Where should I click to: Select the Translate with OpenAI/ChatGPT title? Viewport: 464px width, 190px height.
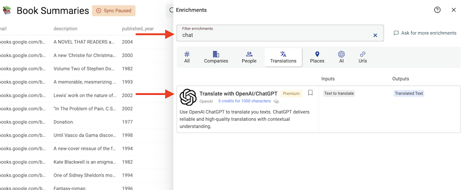pos(238,93)
